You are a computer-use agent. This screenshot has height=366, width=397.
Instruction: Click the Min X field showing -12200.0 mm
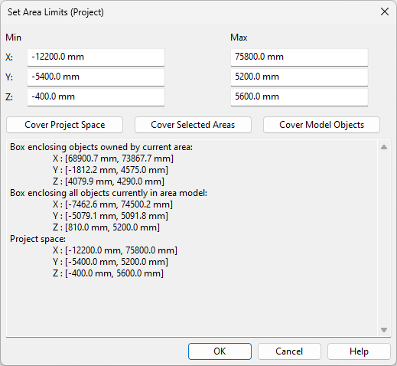pos(96,57)
